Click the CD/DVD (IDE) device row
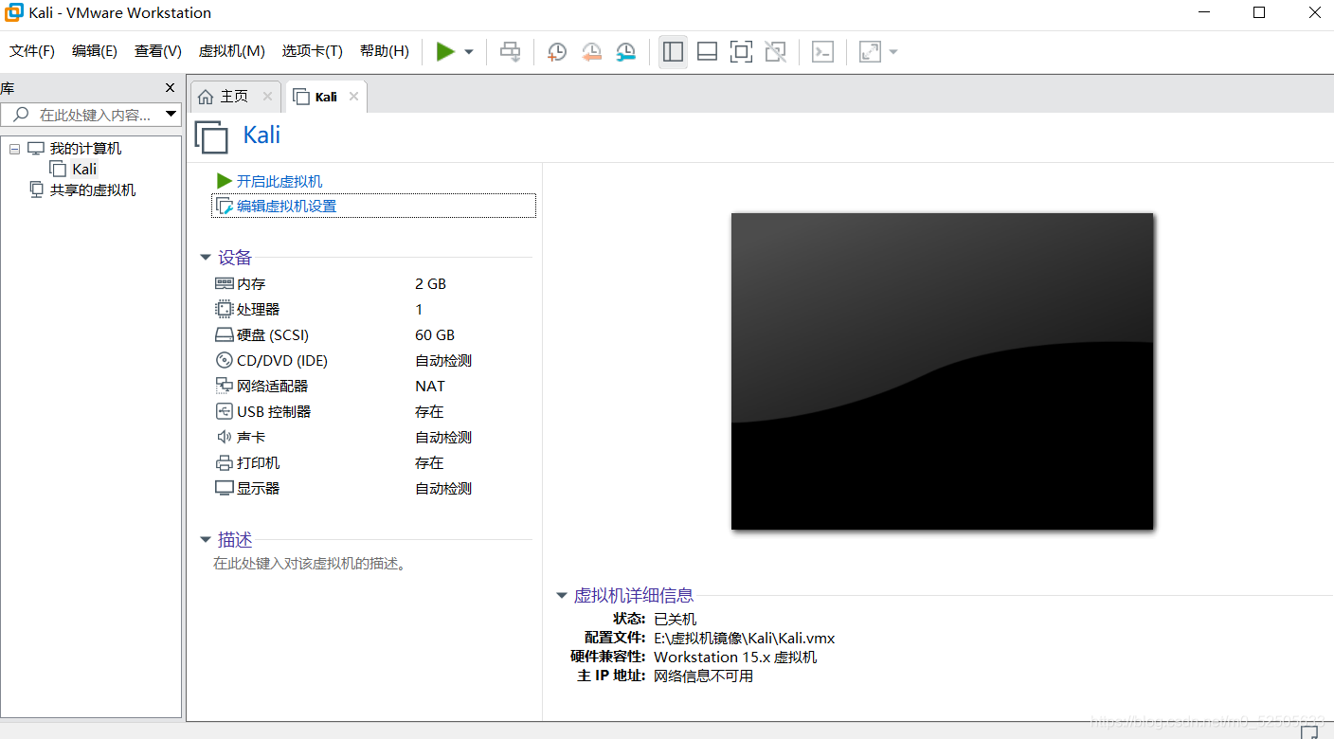Image resolution: width=1334 pixels, height=739 pixels. pyautogui.click(x=372, y=360)
